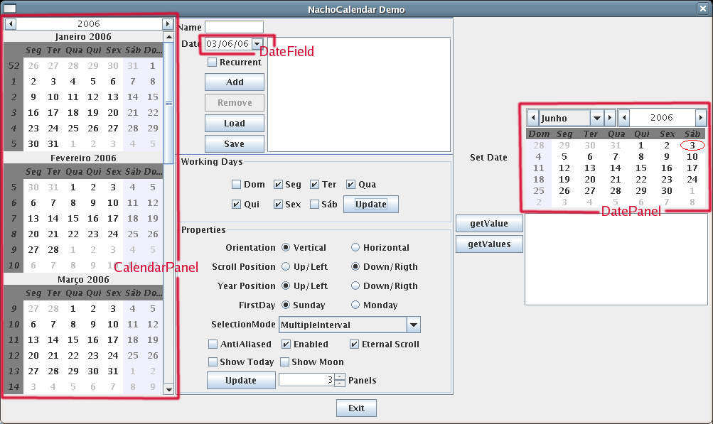Image resolution: width=713 pixels, height=424 pixels.
Task: Click the Exit button
Action: pyautogui.click(x=356, y=408)
